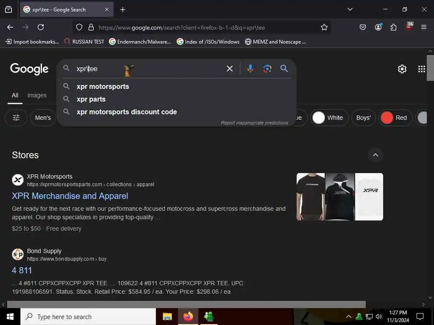
Task: Show site security lock information
Action: click(91, 28)
